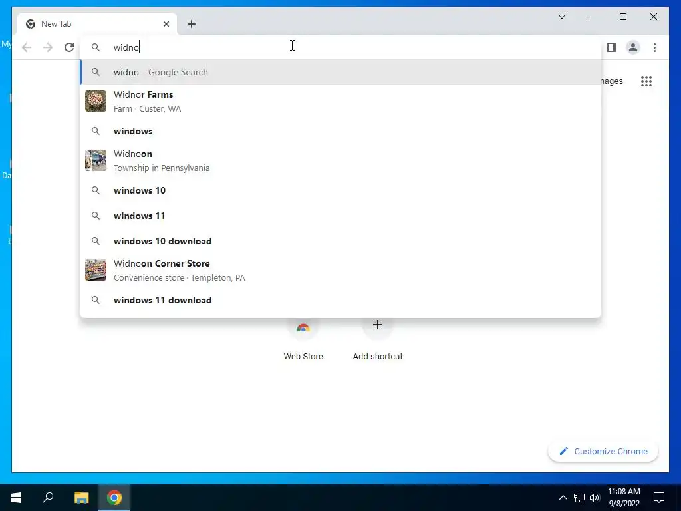Screen dimensions: 681x511
Task: Go forward using the forward arrow
Action: pyautogui.click(x=48, y=47)
